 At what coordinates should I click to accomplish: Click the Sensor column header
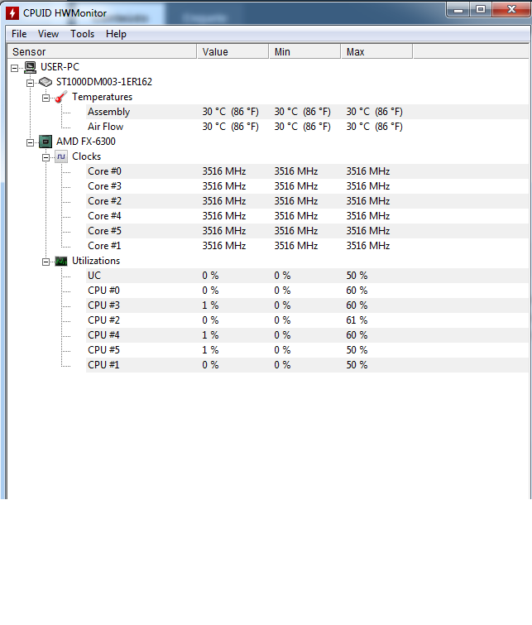click(x=102, y=52)
